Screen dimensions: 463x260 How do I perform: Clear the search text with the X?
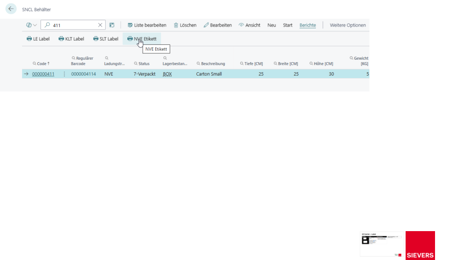[100, 25]
